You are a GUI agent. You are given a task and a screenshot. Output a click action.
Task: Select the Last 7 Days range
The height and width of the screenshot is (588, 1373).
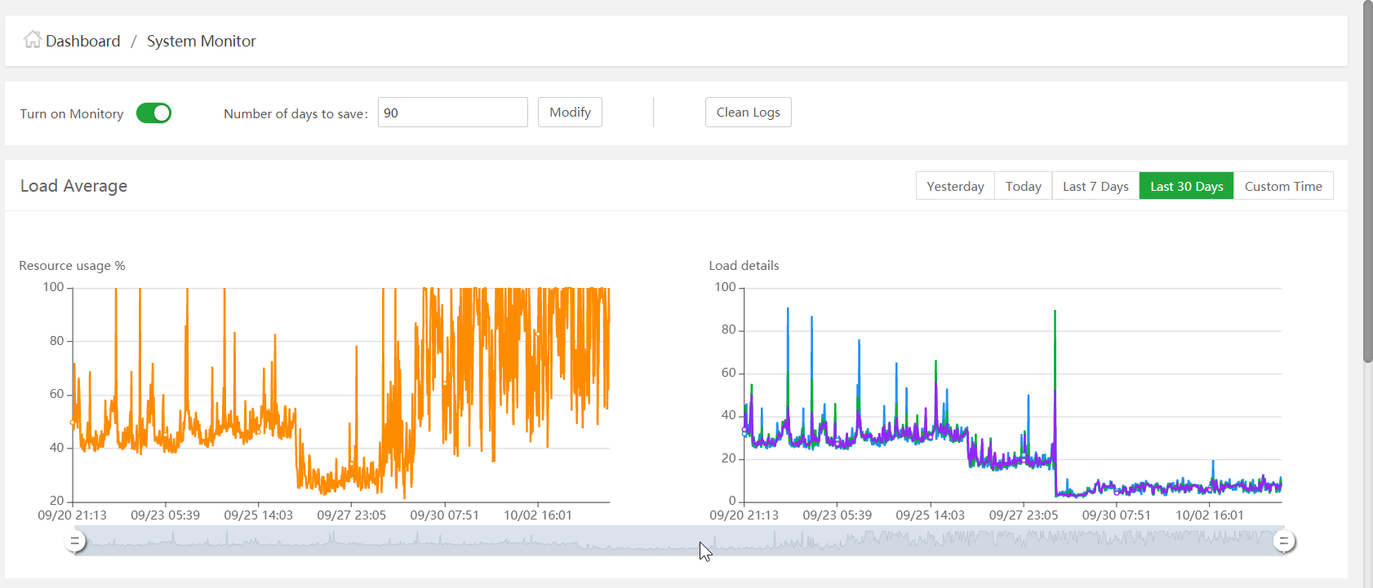[x=1095, y=186]
